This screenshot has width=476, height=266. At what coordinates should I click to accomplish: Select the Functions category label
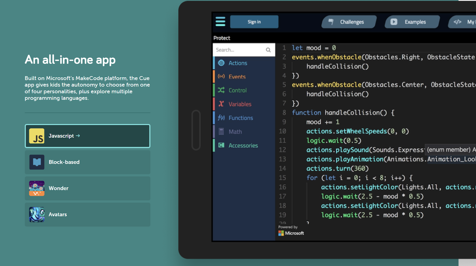241,118
